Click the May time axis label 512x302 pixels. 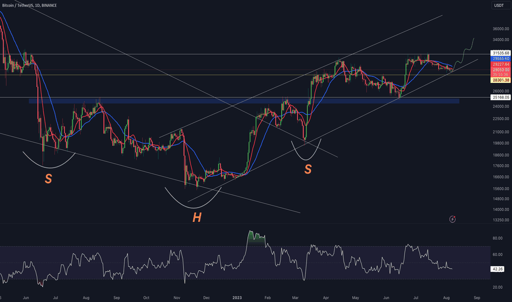(x=355, y=298)
